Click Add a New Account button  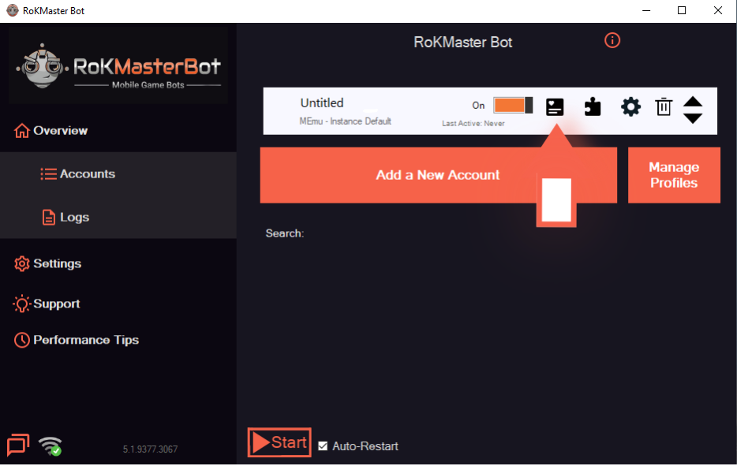pos(438,175)
